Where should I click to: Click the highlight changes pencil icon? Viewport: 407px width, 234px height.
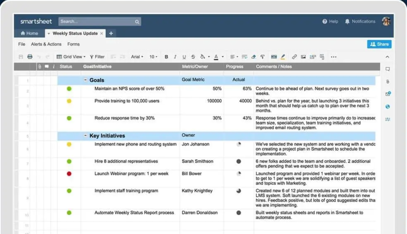(x=283, y=57)
